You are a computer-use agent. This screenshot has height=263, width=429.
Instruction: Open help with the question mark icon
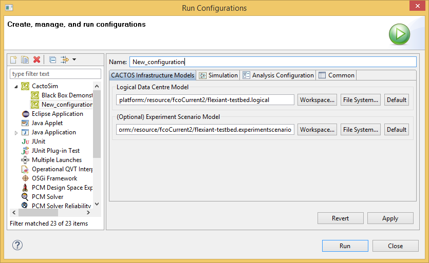17,245
